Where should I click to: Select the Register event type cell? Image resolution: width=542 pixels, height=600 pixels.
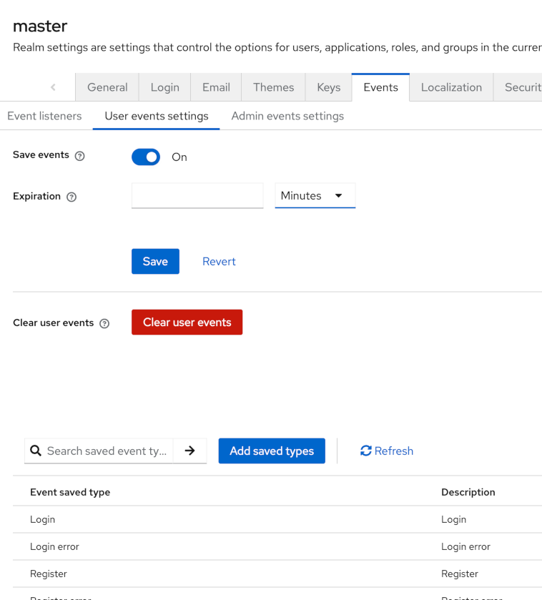pos(49,574)
